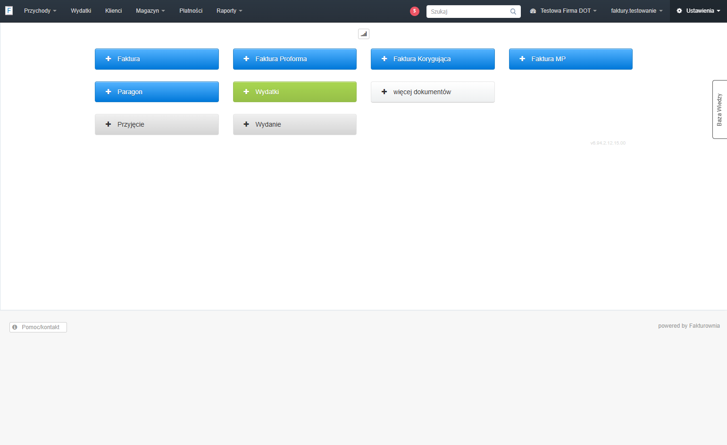Click the Fakturownia logo icon
Image resolution: width=727 pixels, height=445 pixels.
9,10
